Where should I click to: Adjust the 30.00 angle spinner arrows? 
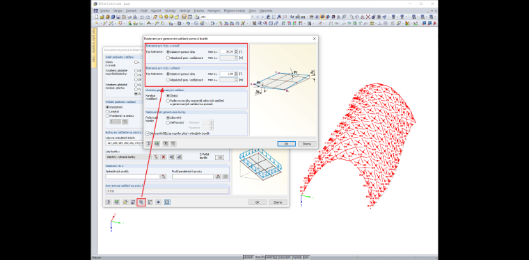pyautogui.click(x=236, y=52)
